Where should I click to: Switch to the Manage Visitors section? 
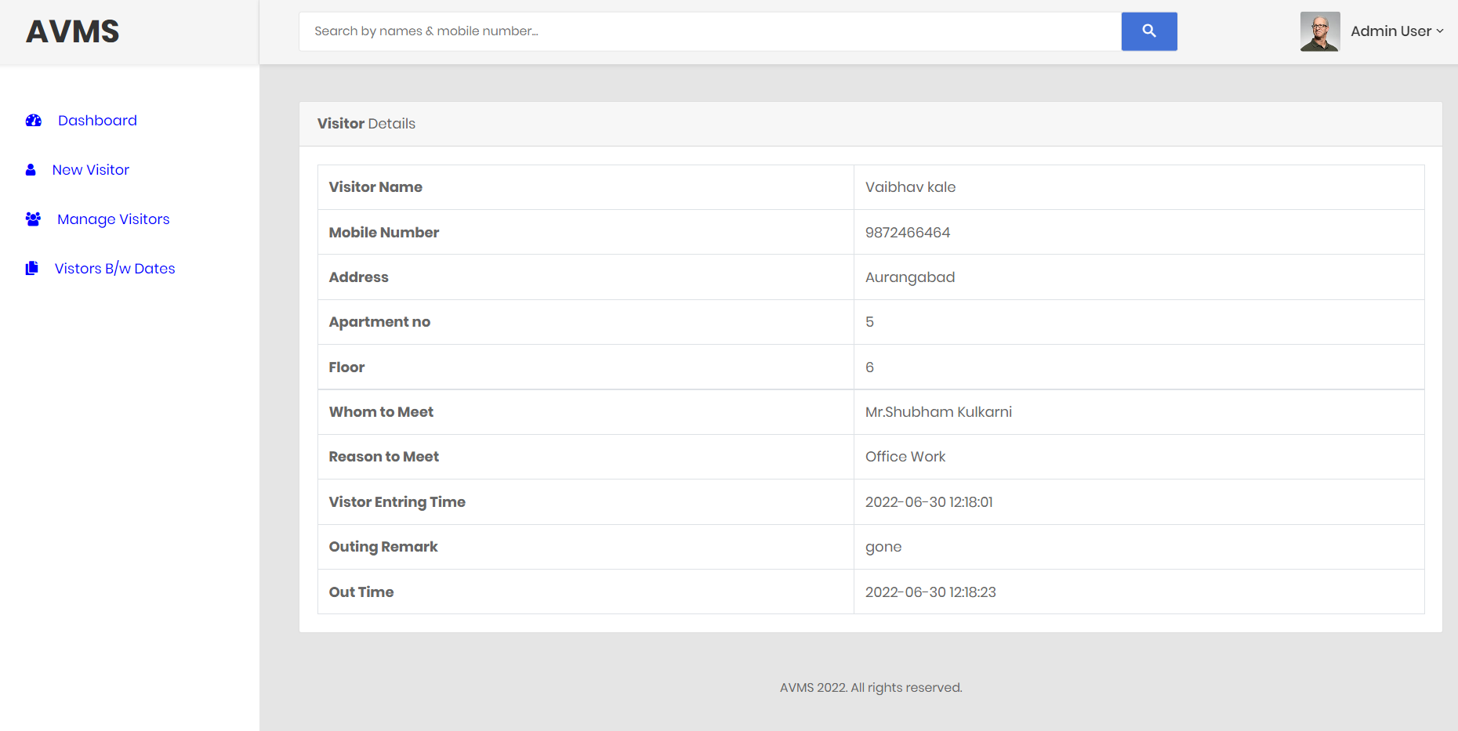pos(113,219)
